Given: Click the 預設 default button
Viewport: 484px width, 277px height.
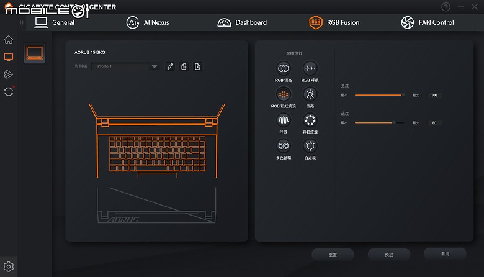Looking at the screenshot, I should coord(389,255).
